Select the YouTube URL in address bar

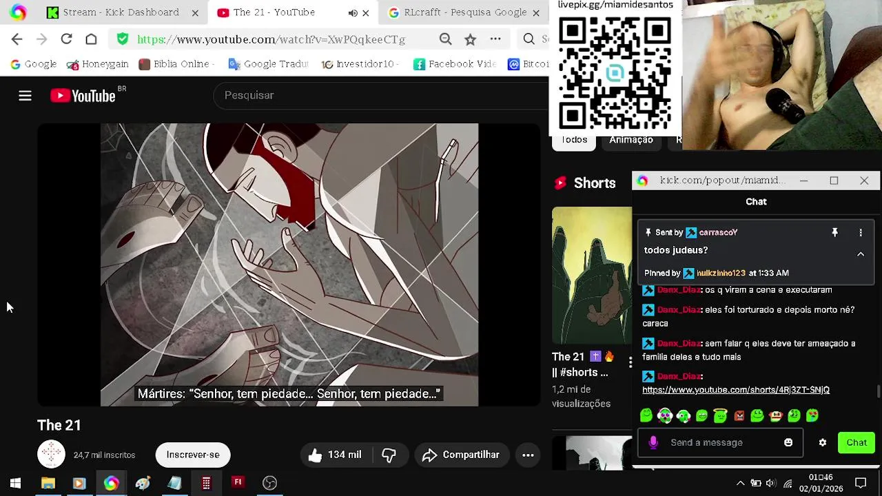point(271,39)
